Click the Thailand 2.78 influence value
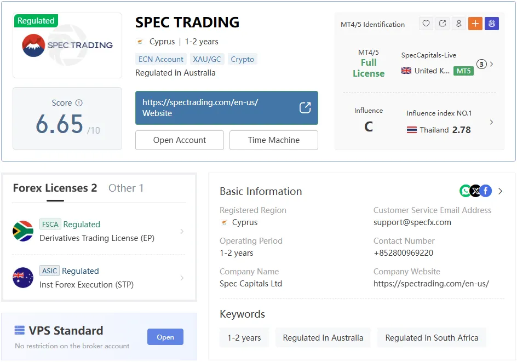517x362 pixels. [x=461, y=130]
